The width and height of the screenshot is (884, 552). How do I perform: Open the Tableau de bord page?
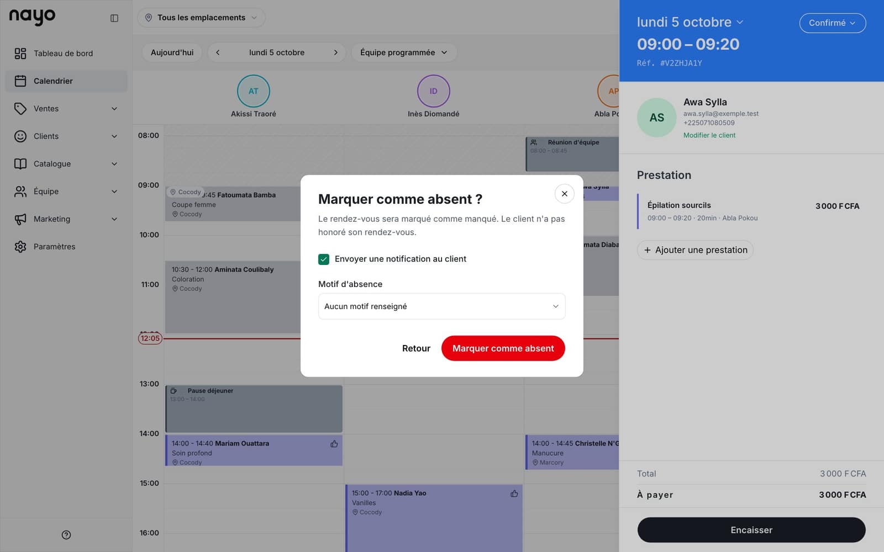[x=66, y=54]
